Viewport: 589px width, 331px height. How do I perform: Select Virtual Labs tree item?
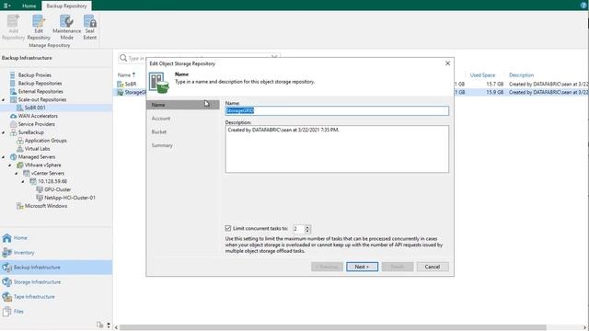37,149
